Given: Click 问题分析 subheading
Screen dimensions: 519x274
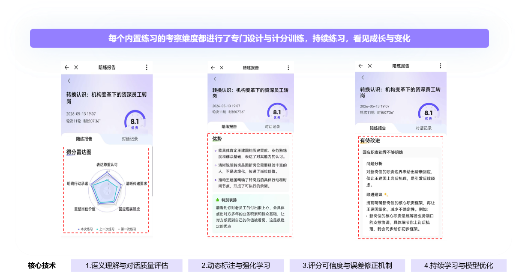Looking at the screenshot, I should (375, 164).
